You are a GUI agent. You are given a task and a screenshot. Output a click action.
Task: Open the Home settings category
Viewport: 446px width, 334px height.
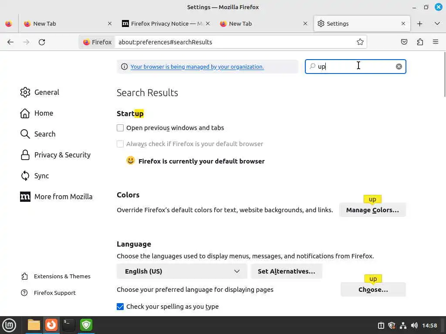click(37, 114)
